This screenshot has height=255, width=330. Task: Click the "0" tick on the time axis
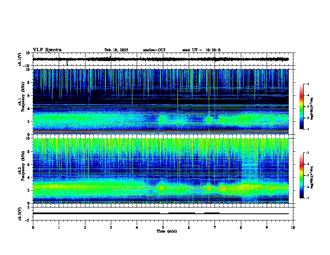point(33,227)
